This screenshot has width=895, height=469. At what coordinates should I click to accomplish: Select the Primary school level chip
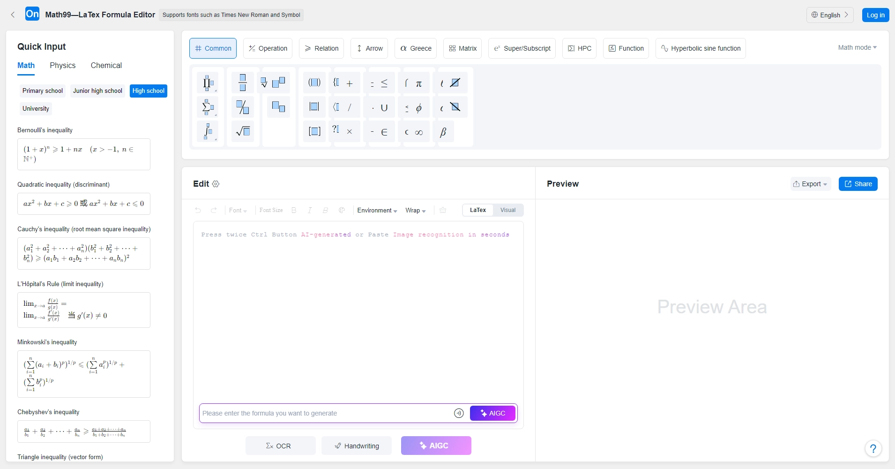(x=43, y=91)
